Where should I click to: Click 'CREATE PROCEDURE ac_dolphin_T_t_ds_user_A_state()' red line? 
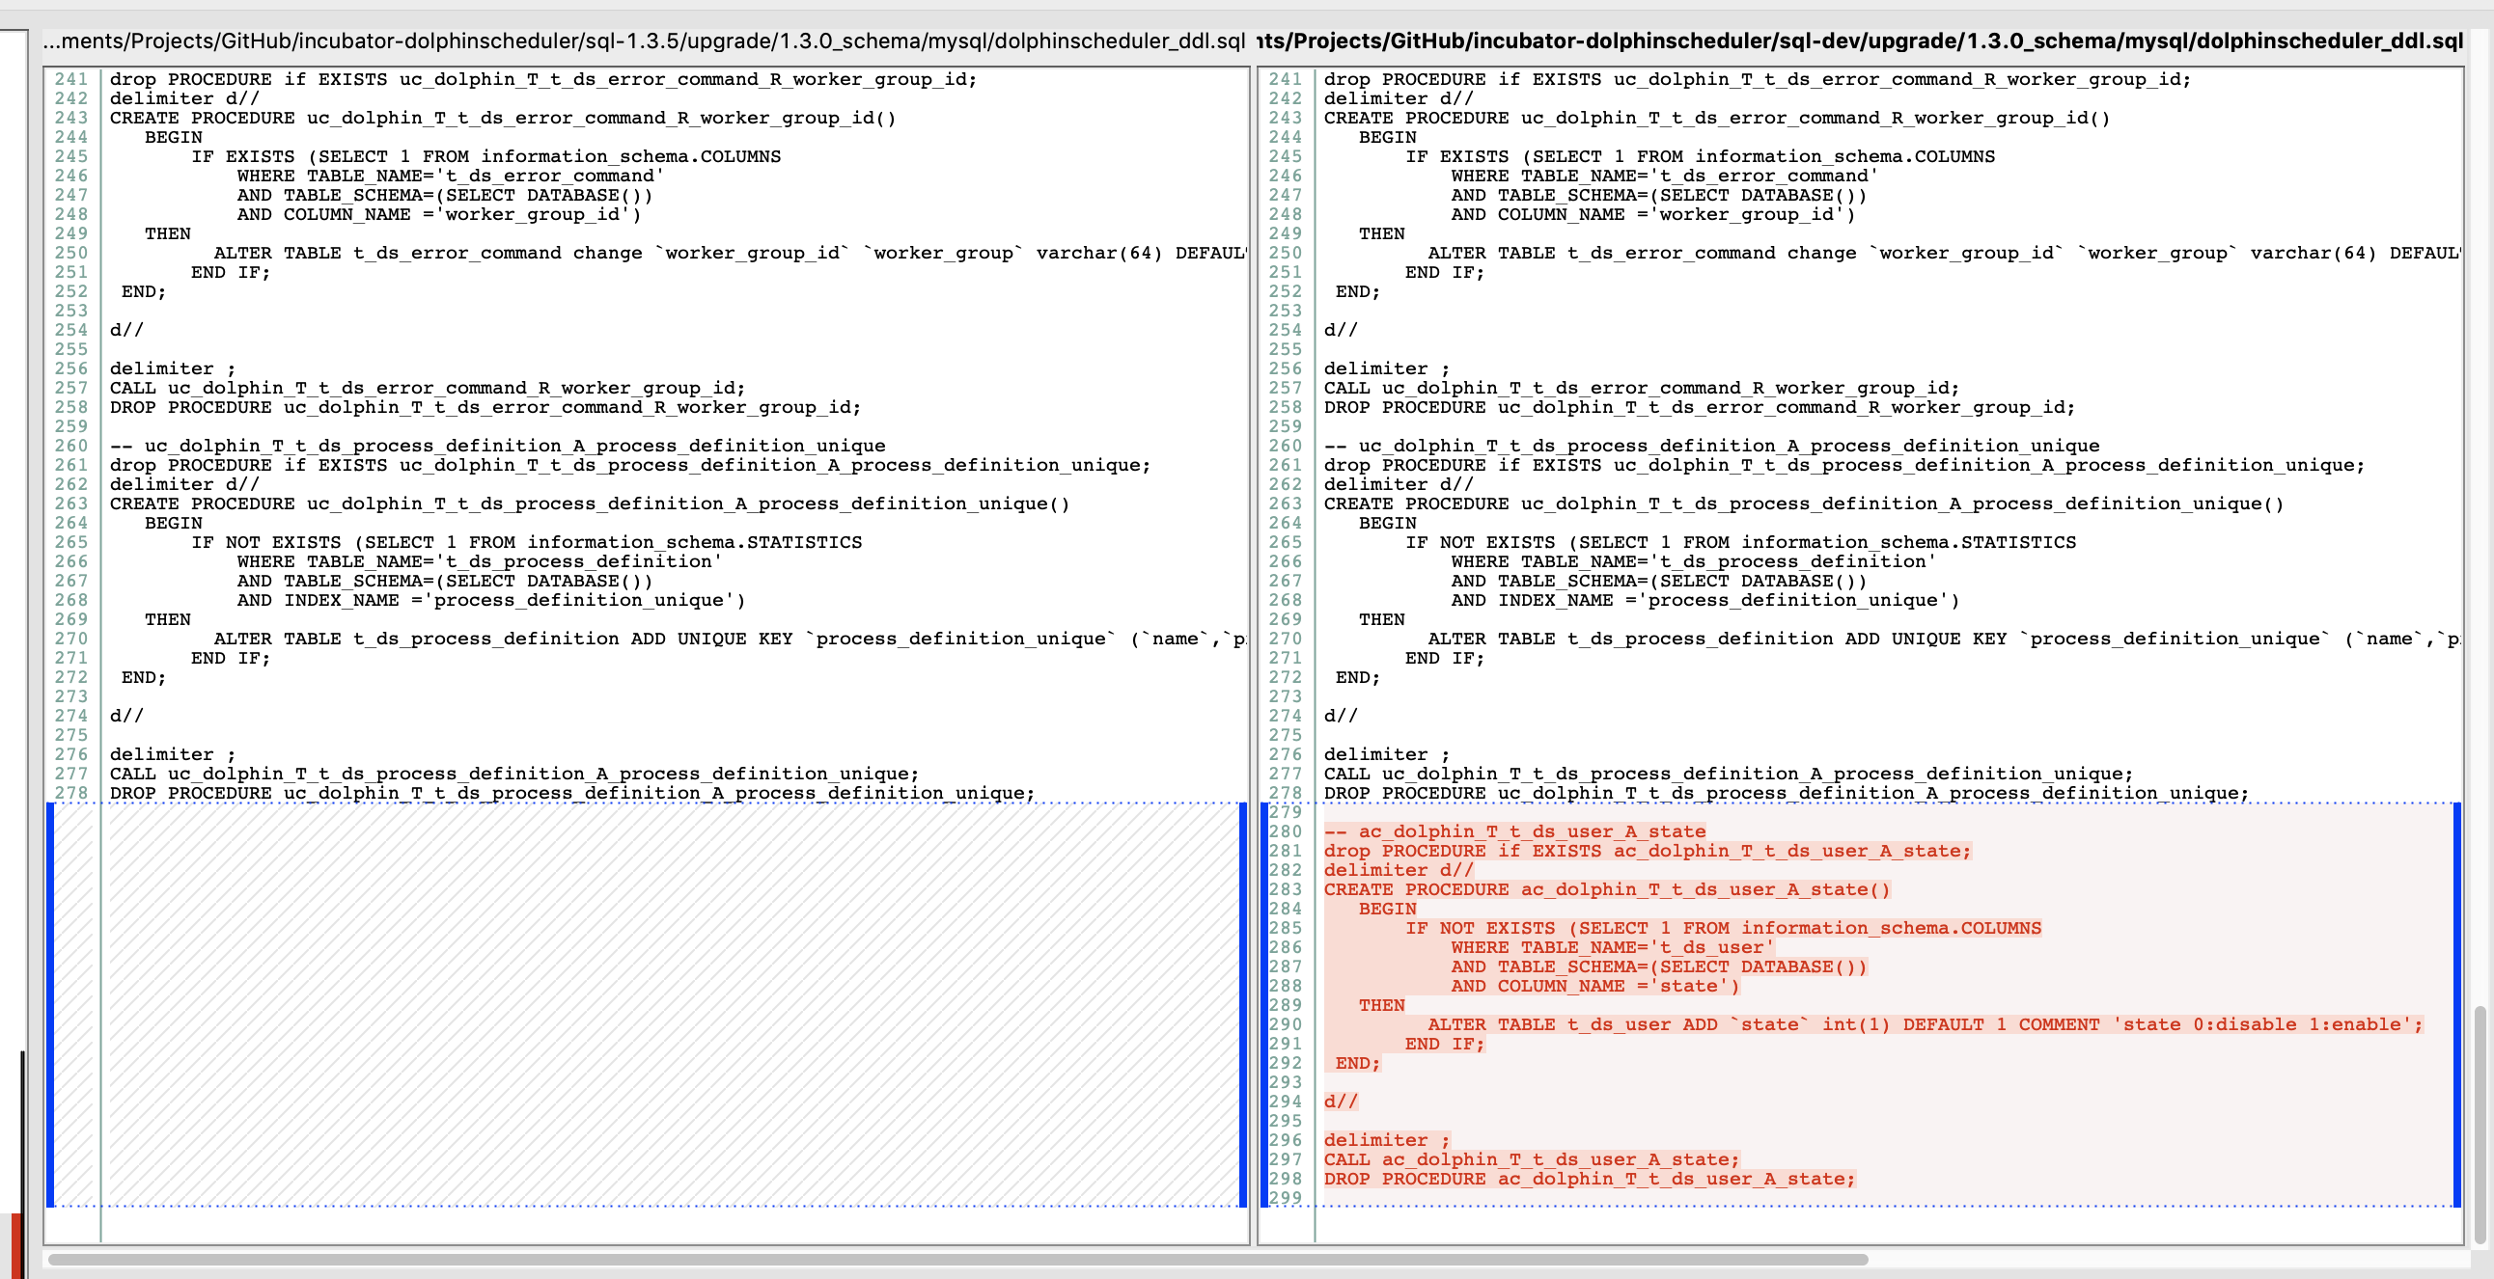pos(1606,890)
